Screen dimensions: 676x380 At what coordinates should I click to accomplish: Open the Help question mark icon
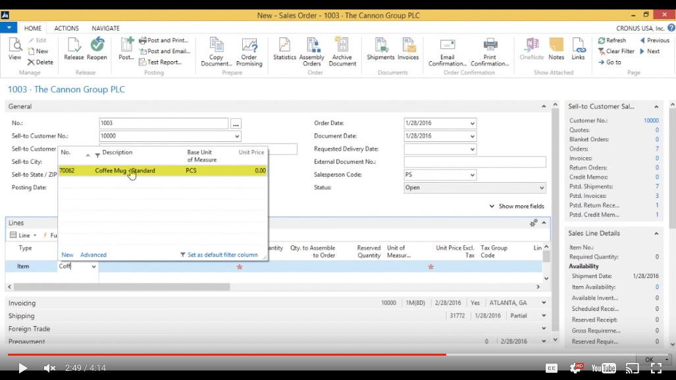pyautogui.click(x=671, y=28)
